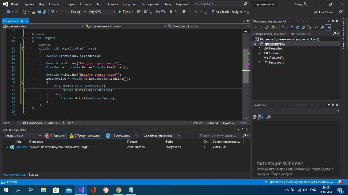This screenshot has height=195, width=348.
Task: Click the Open File folder icon
Action: [x=33, y=12]
